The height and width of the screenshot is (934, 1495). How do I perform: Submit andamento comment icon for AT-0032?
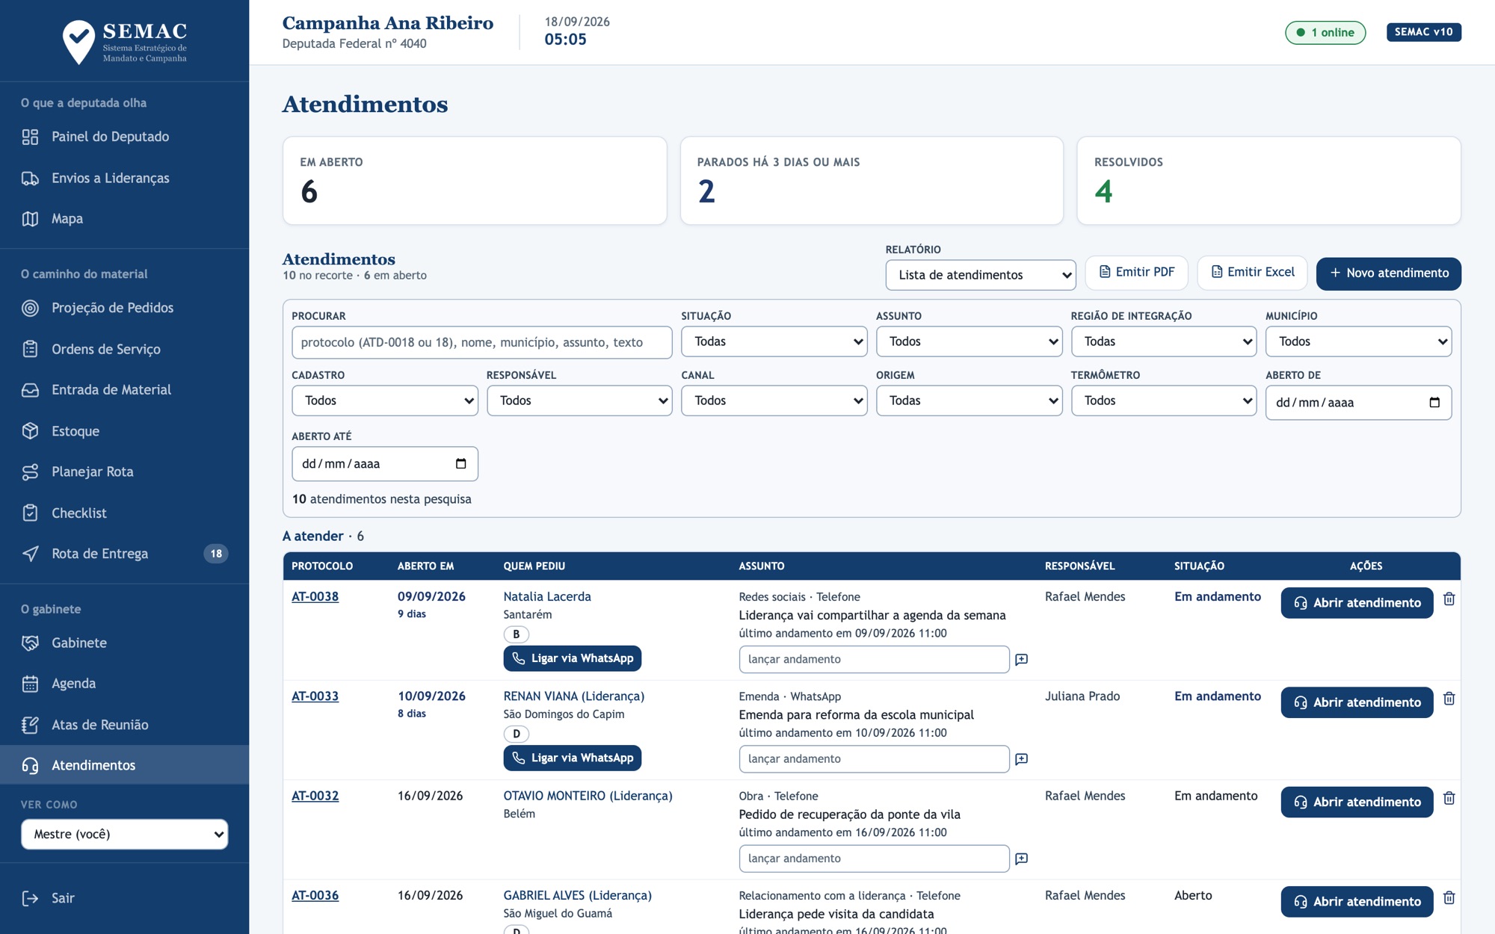(1021, 859)
